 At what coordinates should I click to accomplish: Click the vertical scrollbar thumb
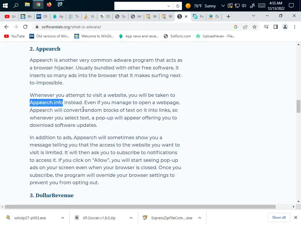(298, 106)
